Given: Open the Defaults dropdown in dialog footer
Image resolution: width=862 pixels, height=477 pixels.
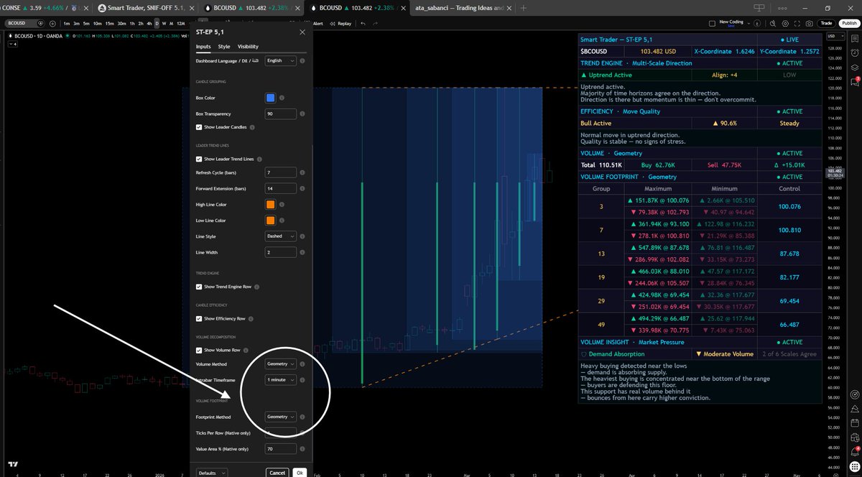Looking at the screenshot, I should coord(212,473).
